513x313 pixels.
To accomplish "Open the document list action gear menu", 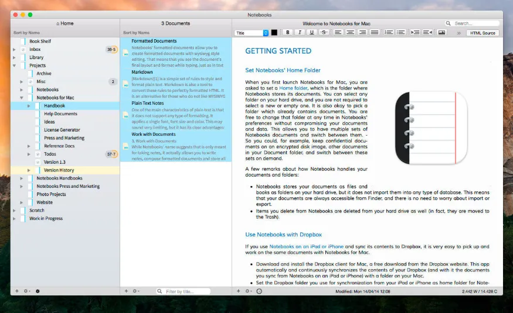I will click(136, 291).
